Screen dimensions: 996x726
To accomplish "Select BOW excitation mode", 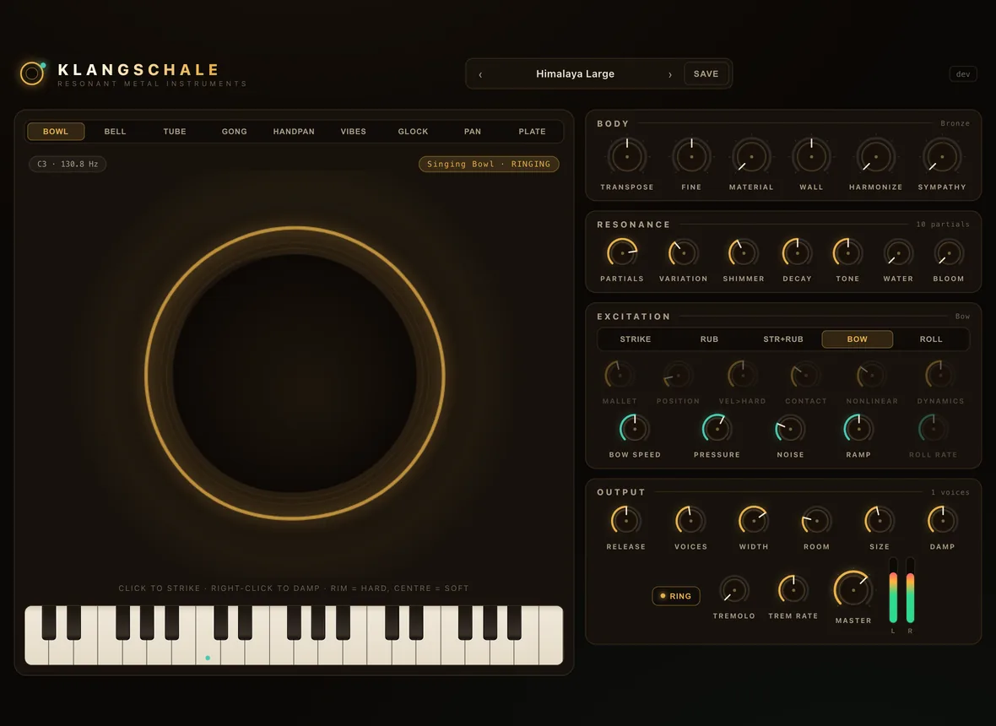I will (x=857, y=339).
